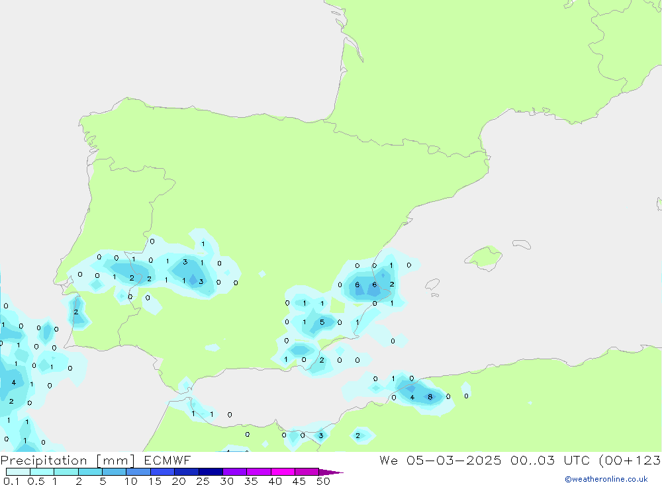Click legend label '0.5'

(36, 481)
